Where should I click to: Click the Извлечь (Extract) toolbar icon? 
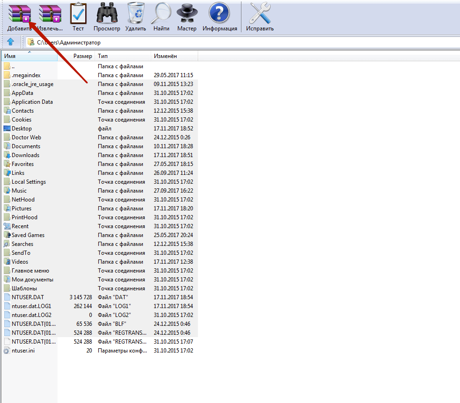50,14
